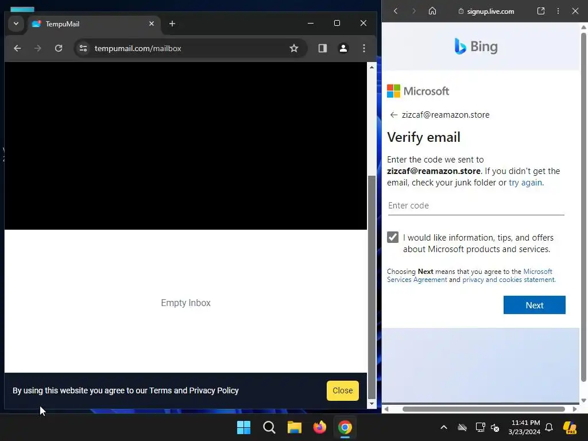
Task: Launch Firefox from taskbar
Action: [x=319, y=427]
